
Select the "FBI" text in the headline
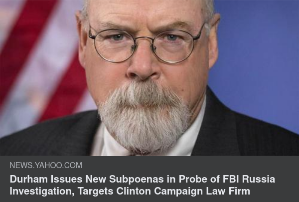click(231, 179)
